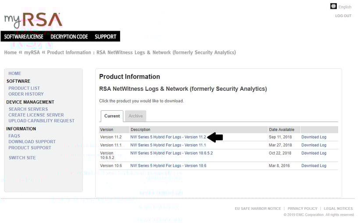
Task: Open NW Series 5 Hybrid Version 11.1
Action: coord(168,145)
